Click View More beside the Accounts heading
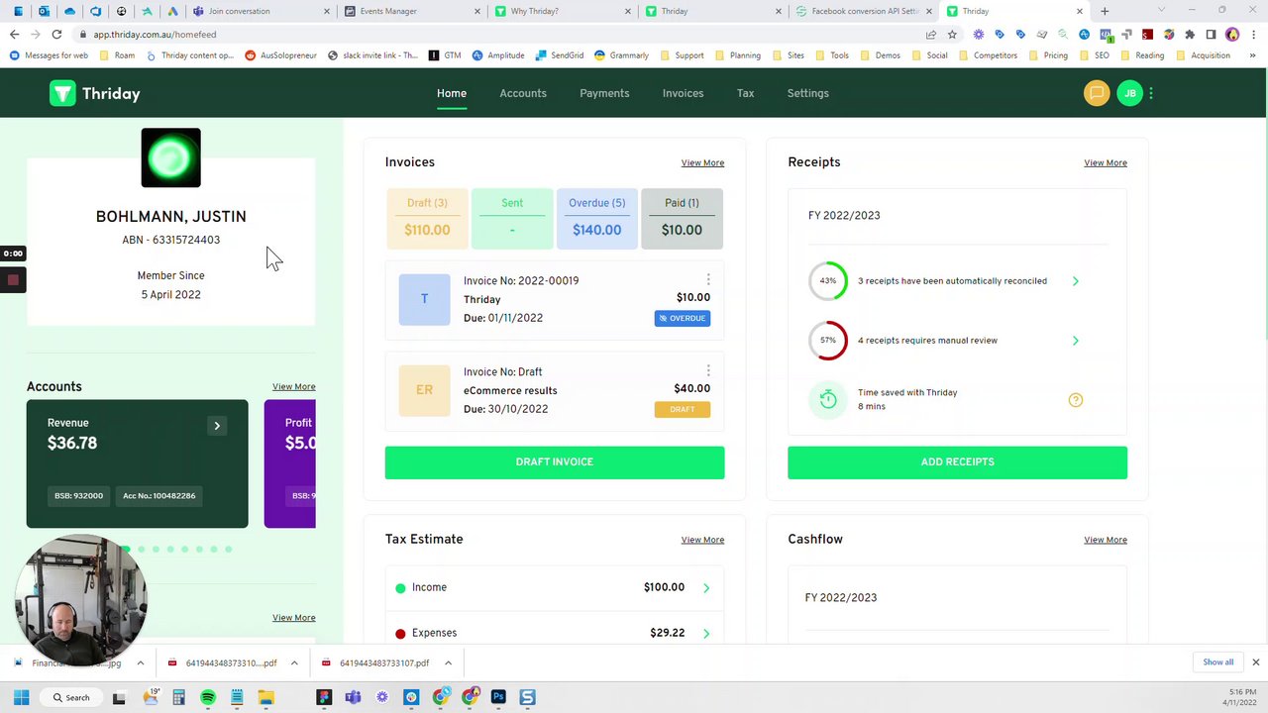 (x=294, y=386)
